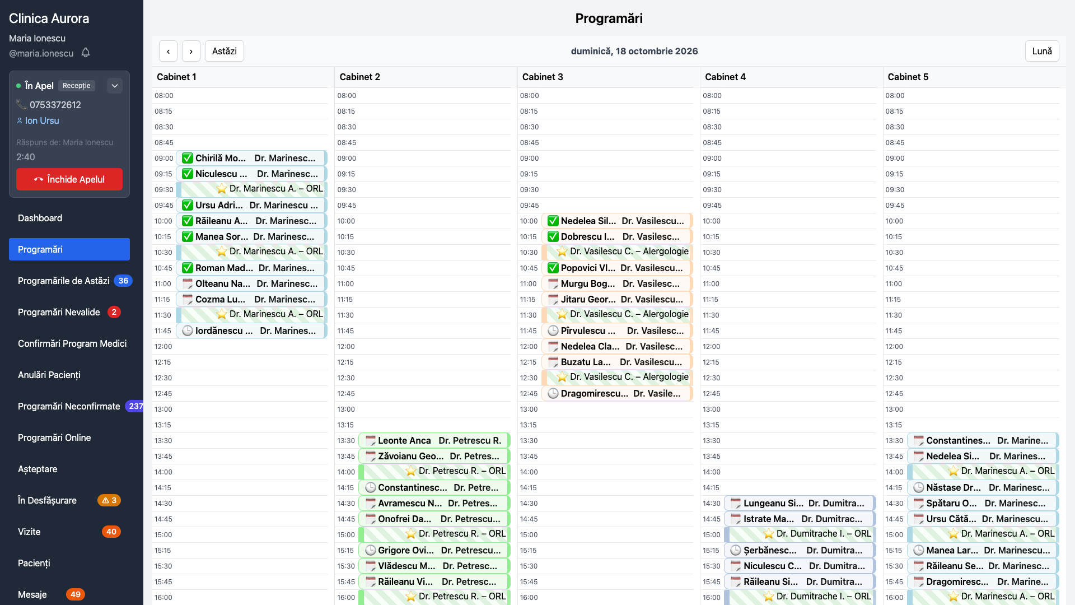
Task: Open Anulări Pacienți
Action: click(x=69, y=375)
